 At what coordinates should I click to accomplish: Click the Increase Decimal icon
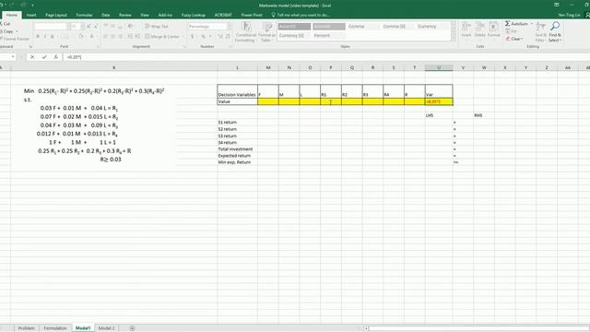(x=220, y=37)
